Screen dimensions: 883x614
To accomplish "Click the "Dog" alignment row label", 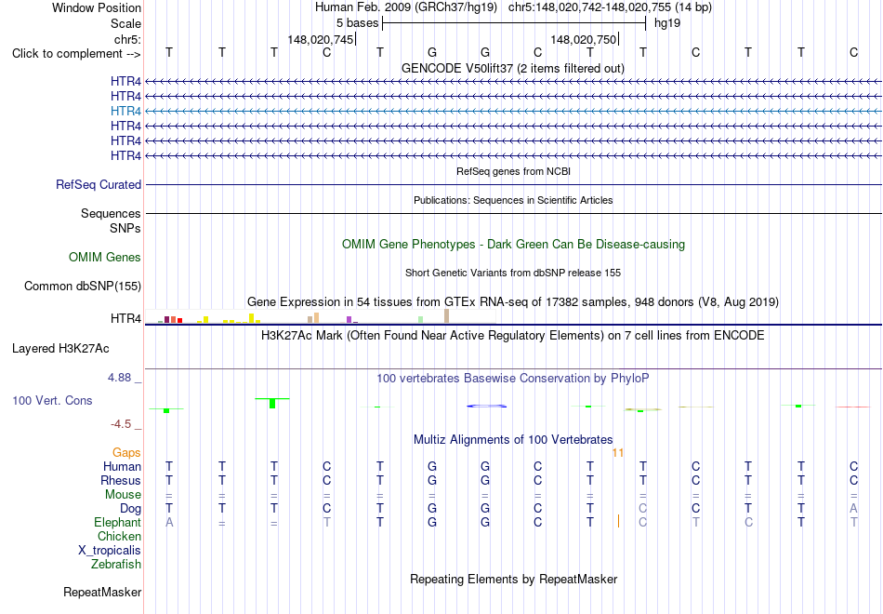I will click(x=130, y=509).
